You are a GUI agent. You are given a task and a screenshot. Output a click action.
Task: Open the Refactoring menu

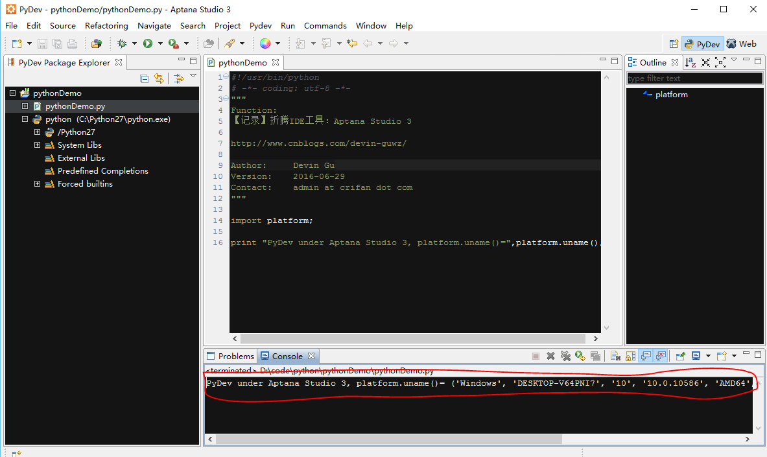tap(106, 25)
